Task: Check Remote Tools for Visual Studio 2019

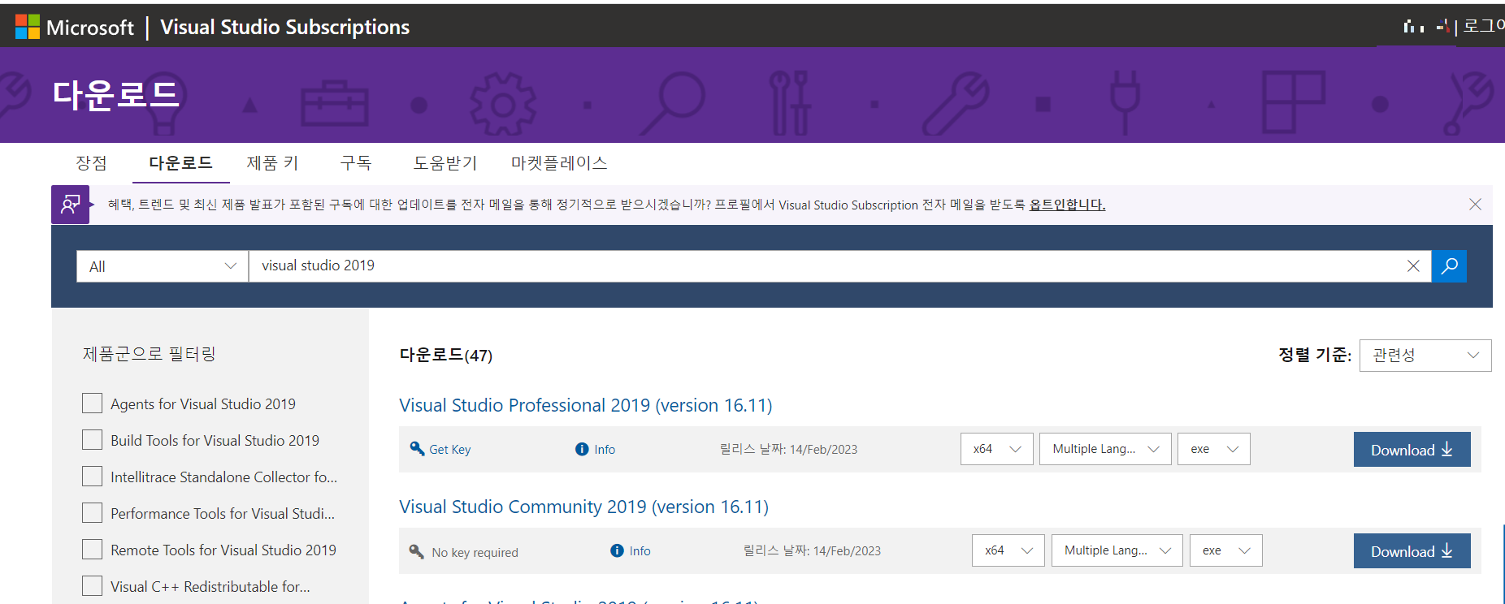Action: (x=93, y=550)
